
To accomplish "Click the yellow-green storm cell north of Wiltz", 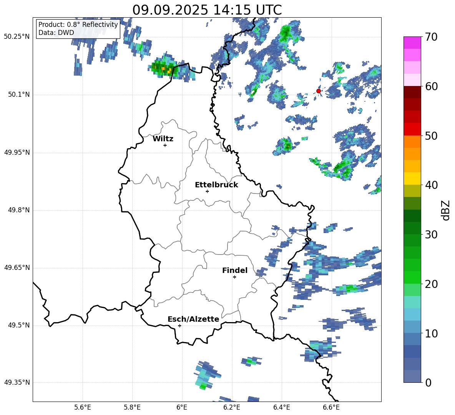I will 164,68.
